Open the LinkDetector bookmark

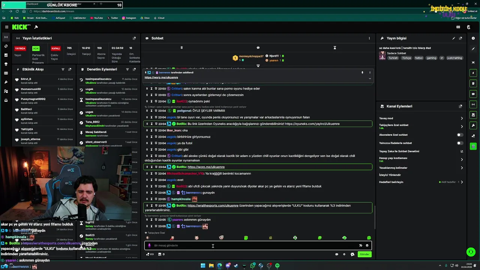77,18
